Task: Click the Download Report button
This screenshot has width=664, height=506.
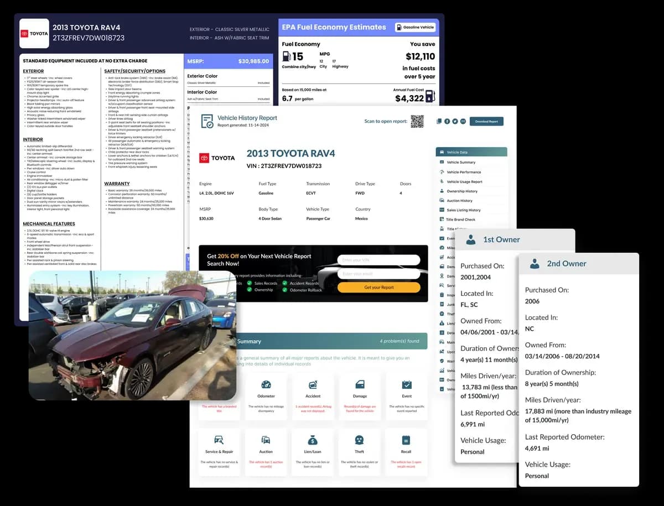Action: click(x=486, y=121)
